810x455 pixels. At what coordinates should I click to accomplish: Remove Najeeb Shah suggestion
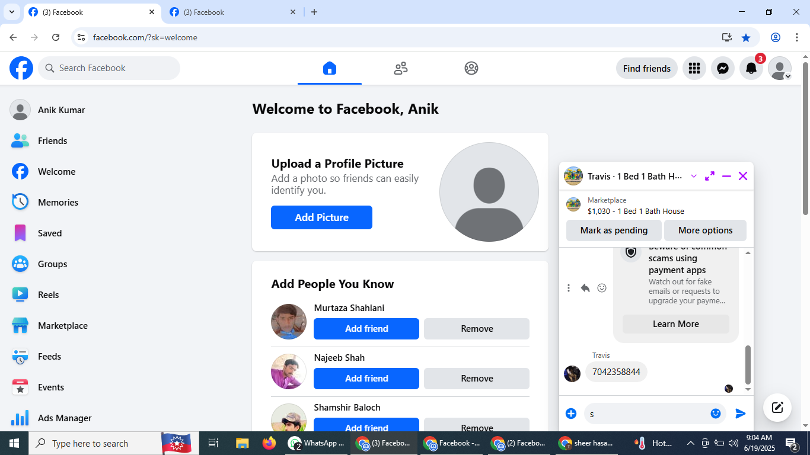(x=477, y=379)
